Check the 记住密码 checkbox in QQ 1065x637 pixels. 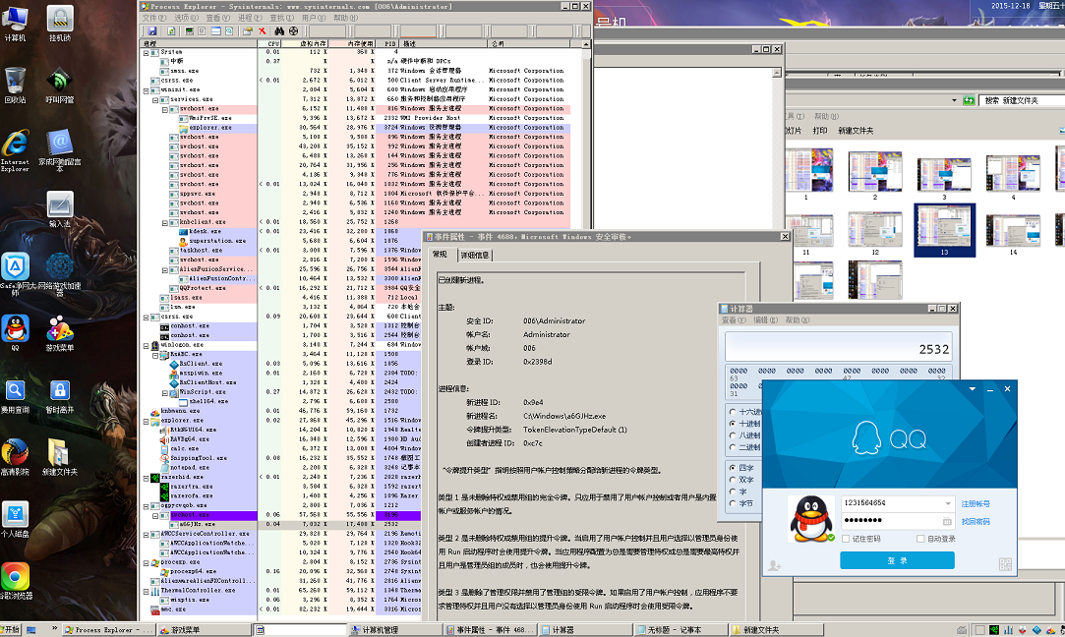(x=846, y=539)
